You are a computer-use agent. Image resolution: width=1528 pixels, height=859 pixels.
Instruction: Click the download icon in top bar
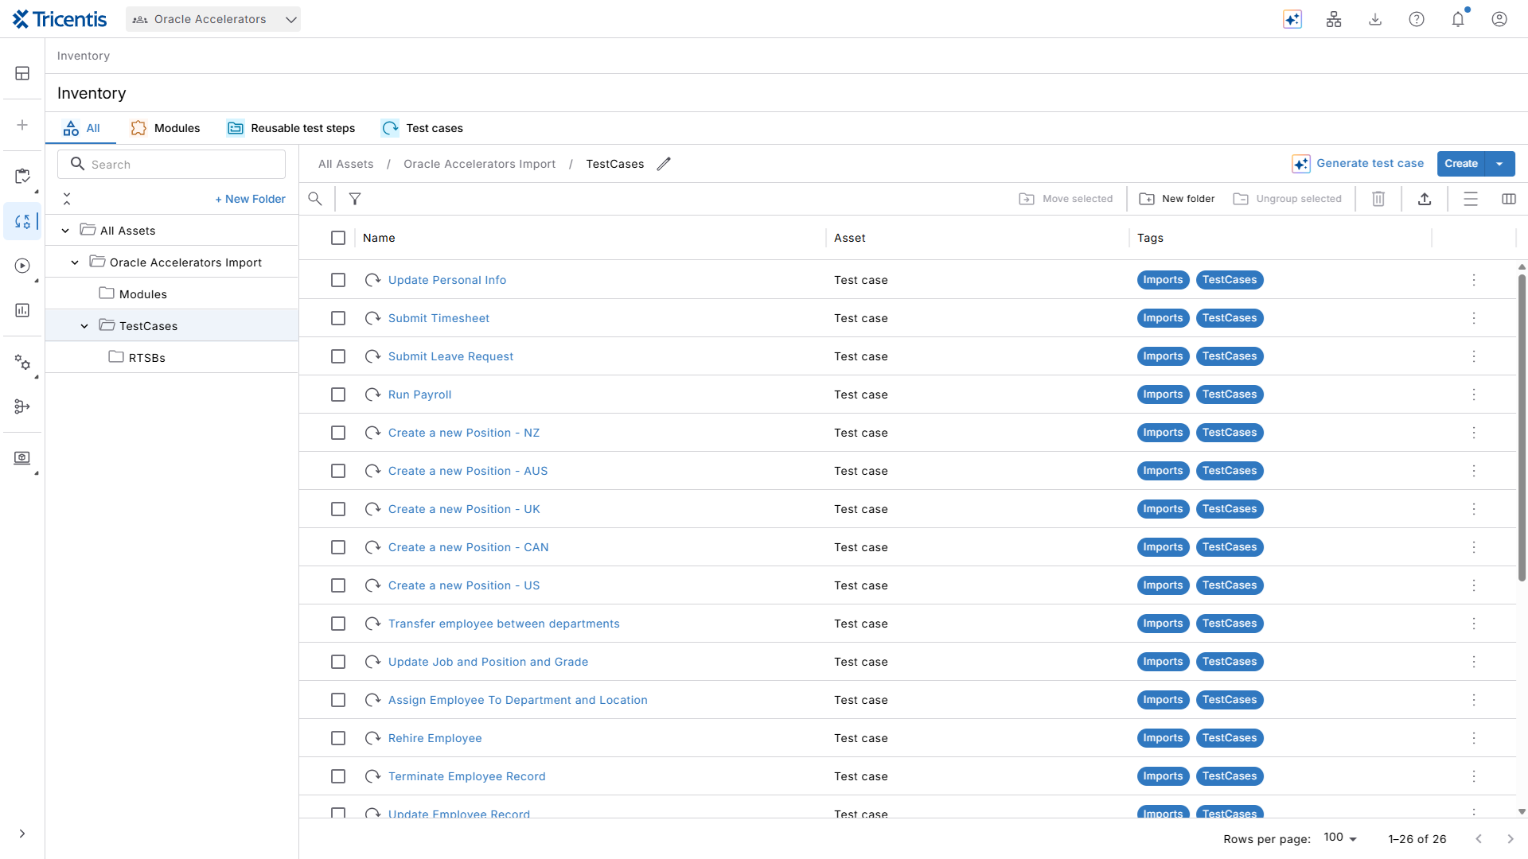click(x=1375, y=19)
